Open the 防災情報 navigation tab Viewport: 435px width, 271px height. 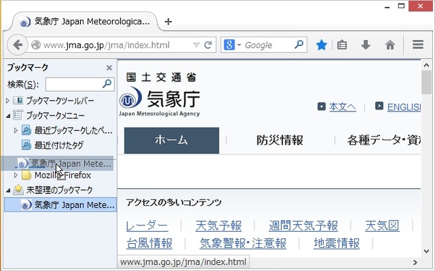coord(279,140)
